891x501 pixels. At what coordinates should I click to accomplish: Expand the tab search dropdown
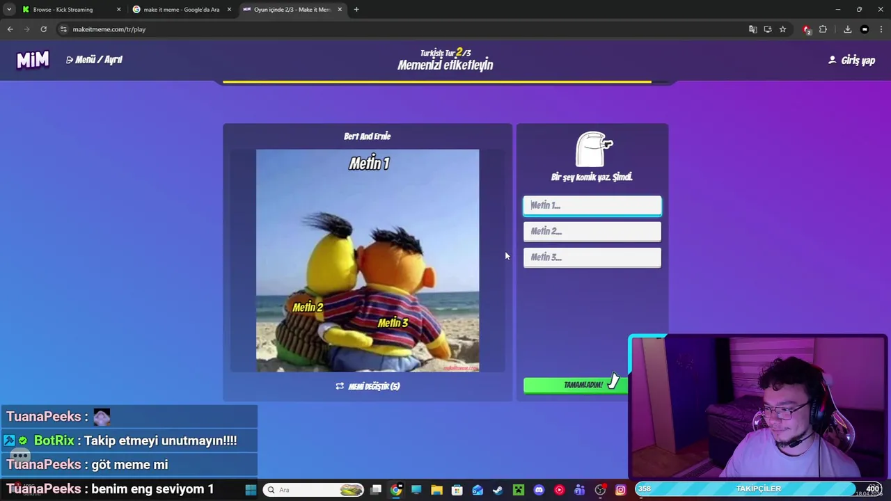pyautogui.click(x=9, y=10)
